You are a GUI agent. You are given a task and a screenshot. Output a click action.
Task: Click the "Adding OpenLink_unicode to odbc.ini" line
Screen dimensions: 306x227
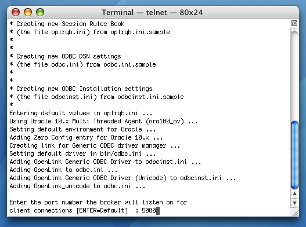coord(77,186)
